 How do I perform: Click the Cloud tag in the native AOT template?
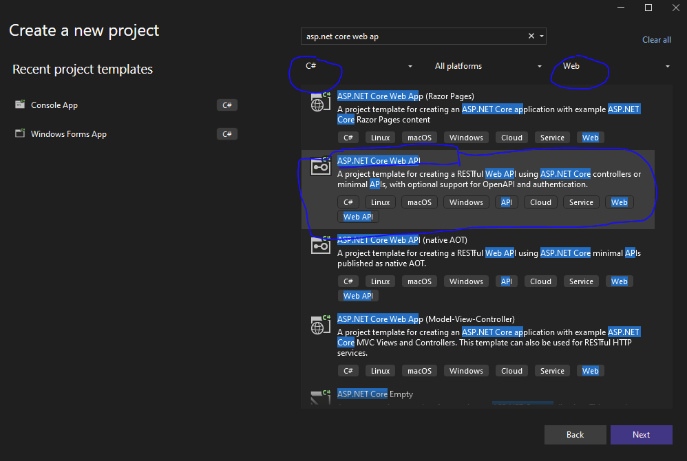click(540, 281)
